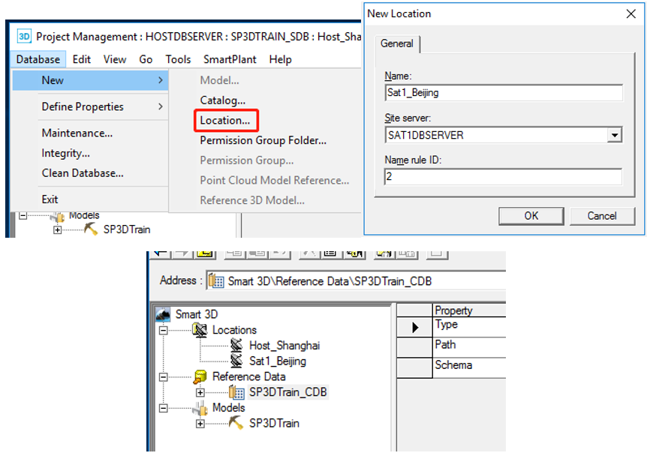Viewport: 647px width, 453px height.
Task: Click the 3D Project Management title bar icon
Action: 24,36
